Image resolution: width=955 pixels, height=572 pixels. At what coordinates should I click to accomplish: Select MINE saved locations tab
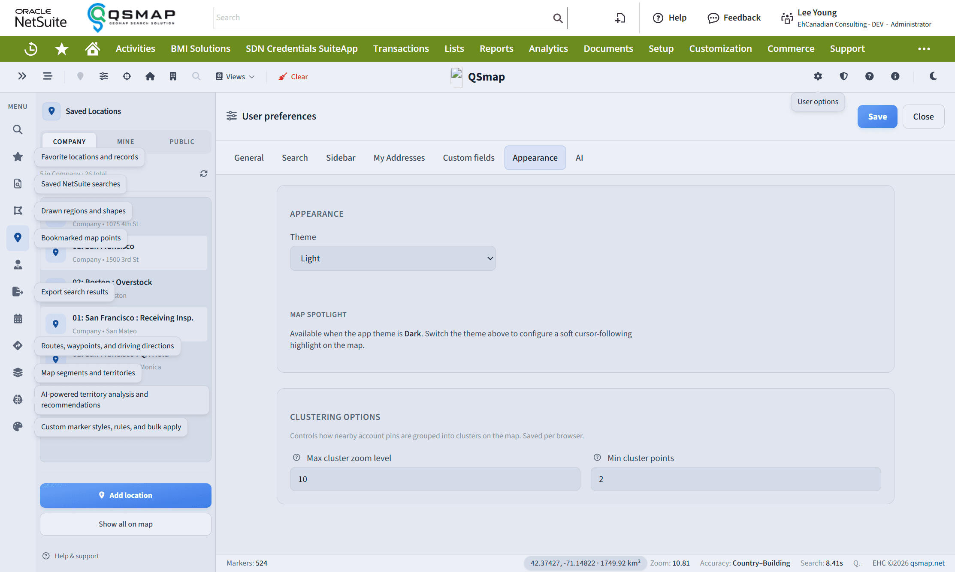pos(126,141)
